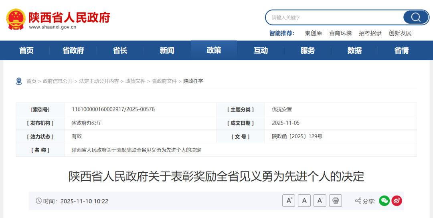
Task: Increase font size with A+ icon
Action: pyautogui.click(x=288, y=200)
